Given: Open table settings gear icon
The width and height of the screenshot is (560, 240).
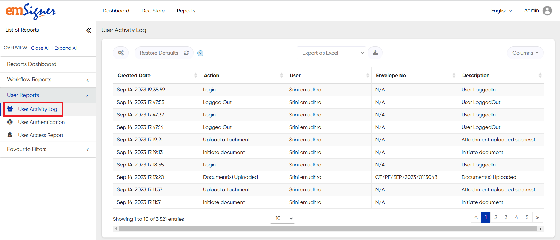Looking at the screenshot, I should (121, 53).
